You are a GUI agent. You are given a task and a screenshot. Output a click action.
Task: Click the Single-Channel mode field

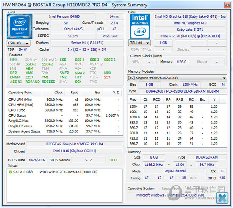(175, 171)
